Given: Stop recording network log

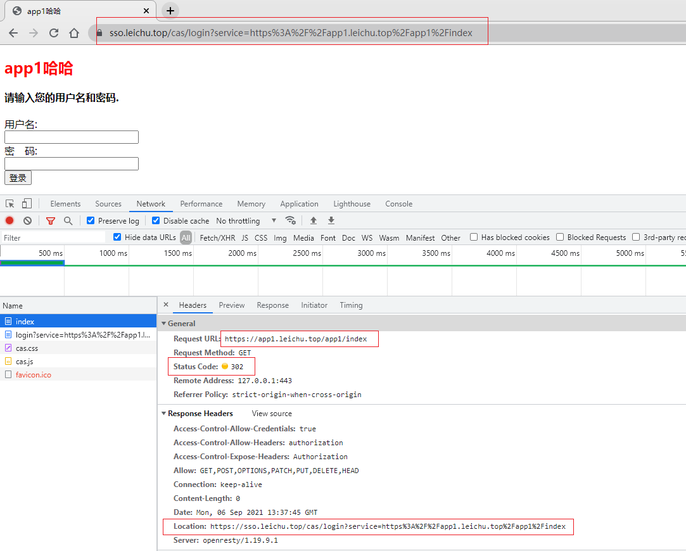Looking at the screenshot, I should pyautogui.click(x=10, y=221).
